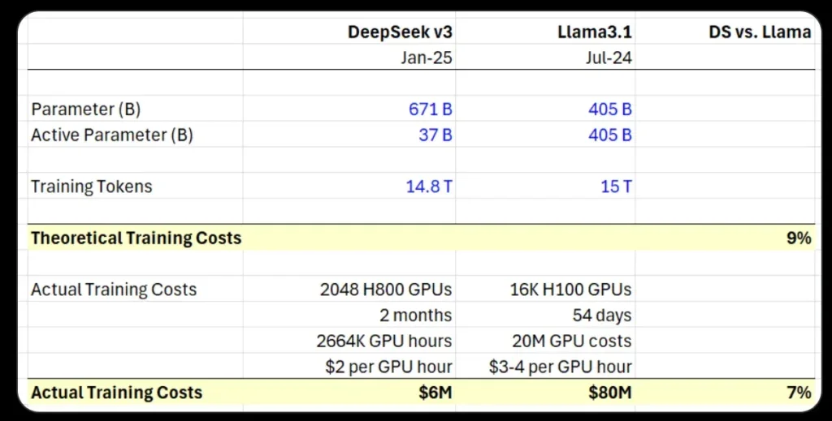Click the DS vs. Llama header
This screenshot has height=421, width=832.
pos(759,32)
